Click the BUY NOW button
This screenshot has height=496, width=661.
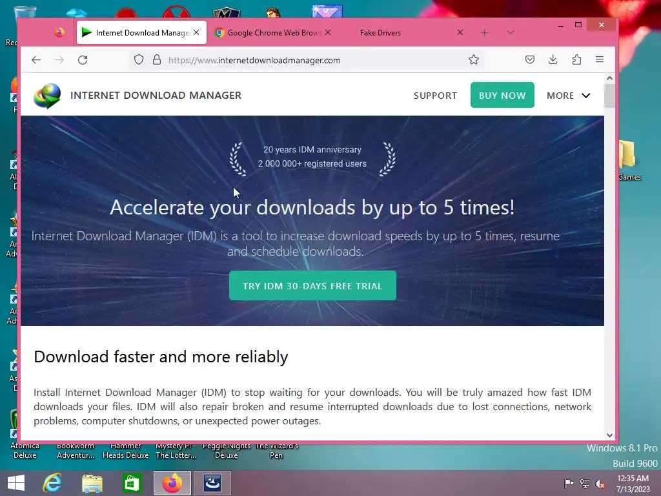(502, 95)
